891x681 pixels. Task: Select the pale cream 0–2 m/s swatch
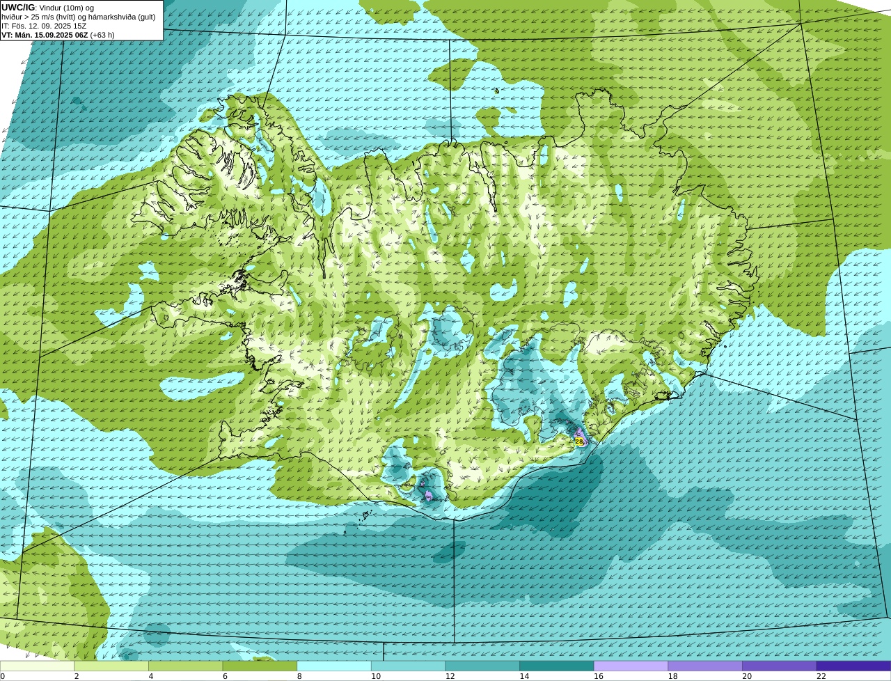[37, 666]
